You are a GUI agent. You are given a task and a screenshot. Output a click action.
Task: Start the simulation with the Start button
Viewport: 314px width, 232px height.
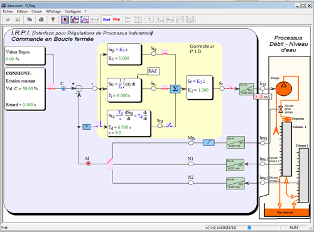click(107, 19)
